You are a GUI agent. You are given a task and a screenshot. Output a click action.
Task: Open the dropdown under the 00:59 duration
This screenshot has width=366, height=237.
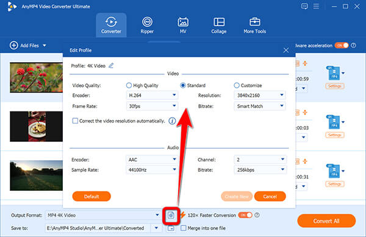click(x=303, y=88)
